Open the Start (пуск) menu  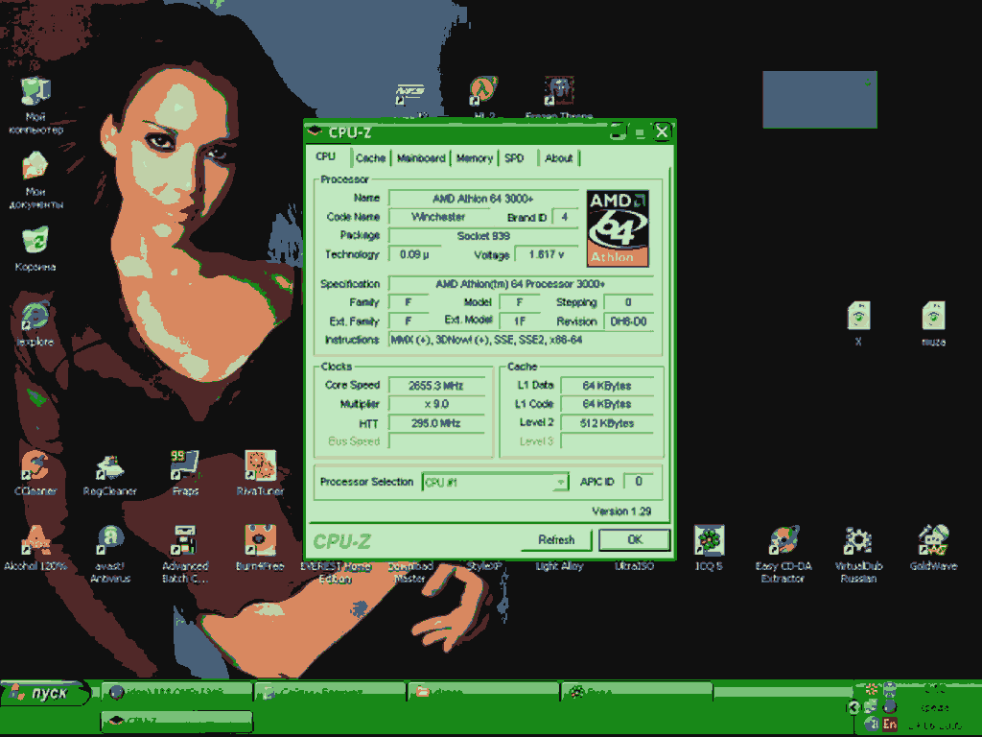[42, 693]
